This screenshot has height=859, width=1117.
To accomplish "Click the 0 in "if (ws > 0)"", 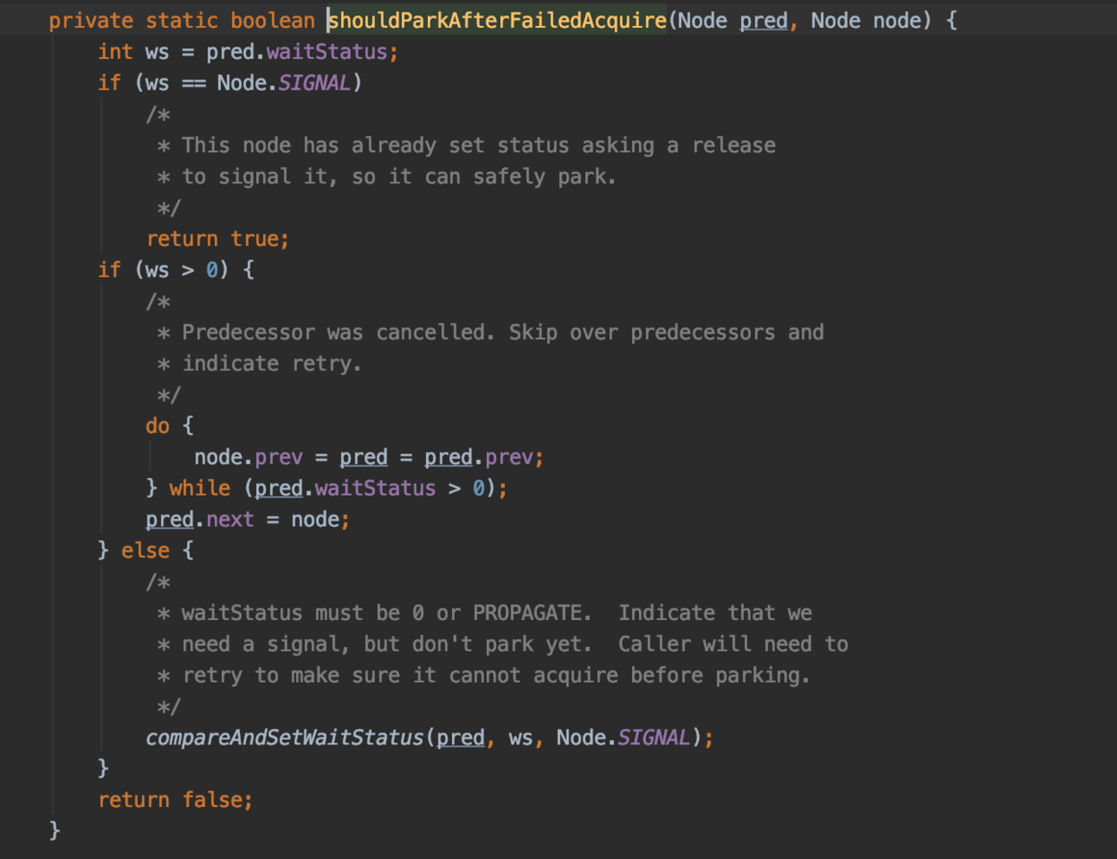I will pos(212,270).
